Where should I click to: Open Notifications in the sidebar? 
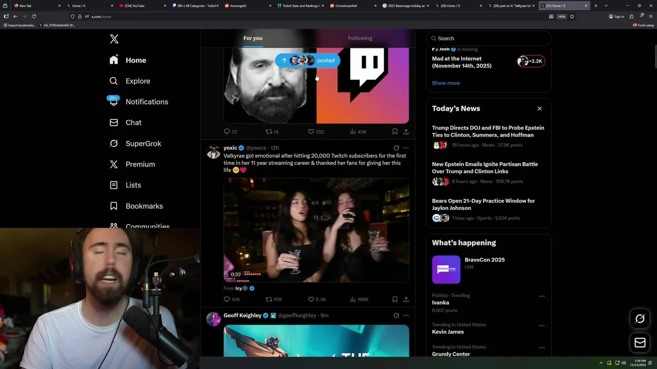pos(139,101)
